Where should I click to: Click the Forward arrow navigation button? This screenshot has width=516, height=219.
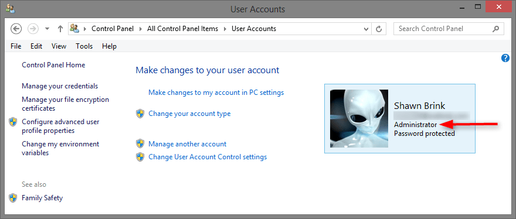[x=33, y=29]
